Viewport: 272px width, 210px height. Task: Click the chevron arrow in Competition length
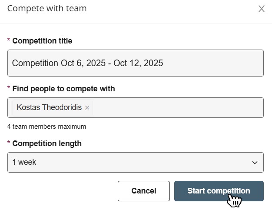[x=255, y=163]
